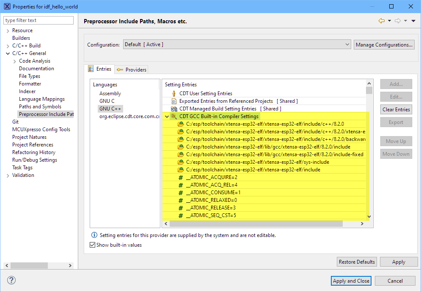This screenshot has height=292, width=421.
Task: Click Exported Entries from Referenced Projects icon
Action: coord(173,101)
